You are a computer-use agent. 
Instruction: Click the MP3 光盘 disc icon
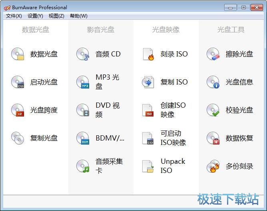click(83, 82)
